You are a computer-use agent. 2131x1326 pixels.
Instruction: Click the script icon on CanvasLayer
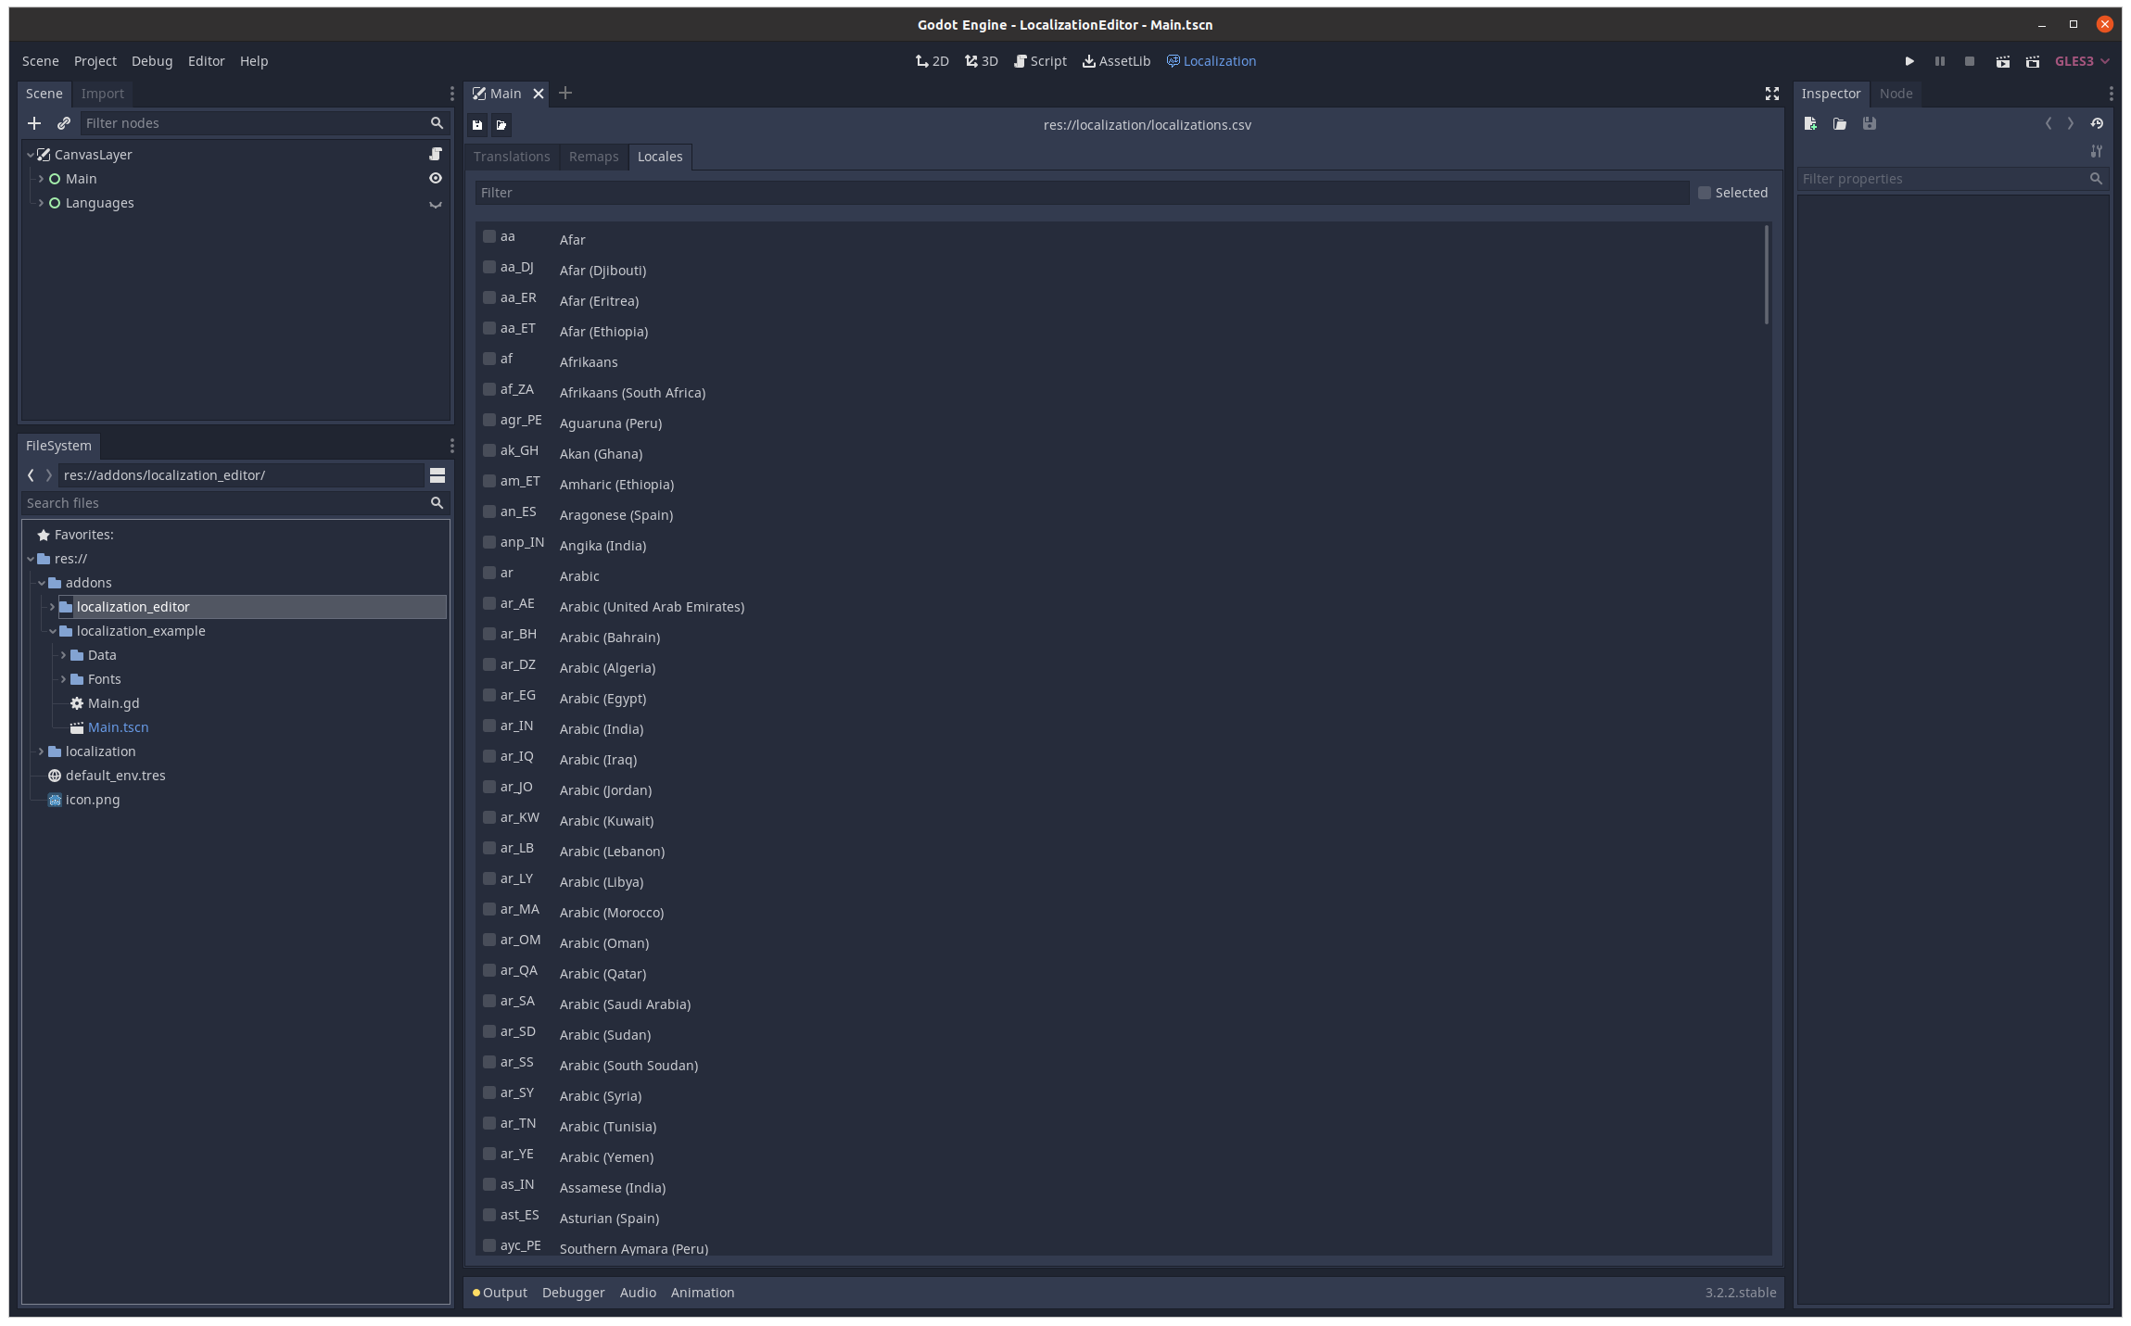(436, 154)
